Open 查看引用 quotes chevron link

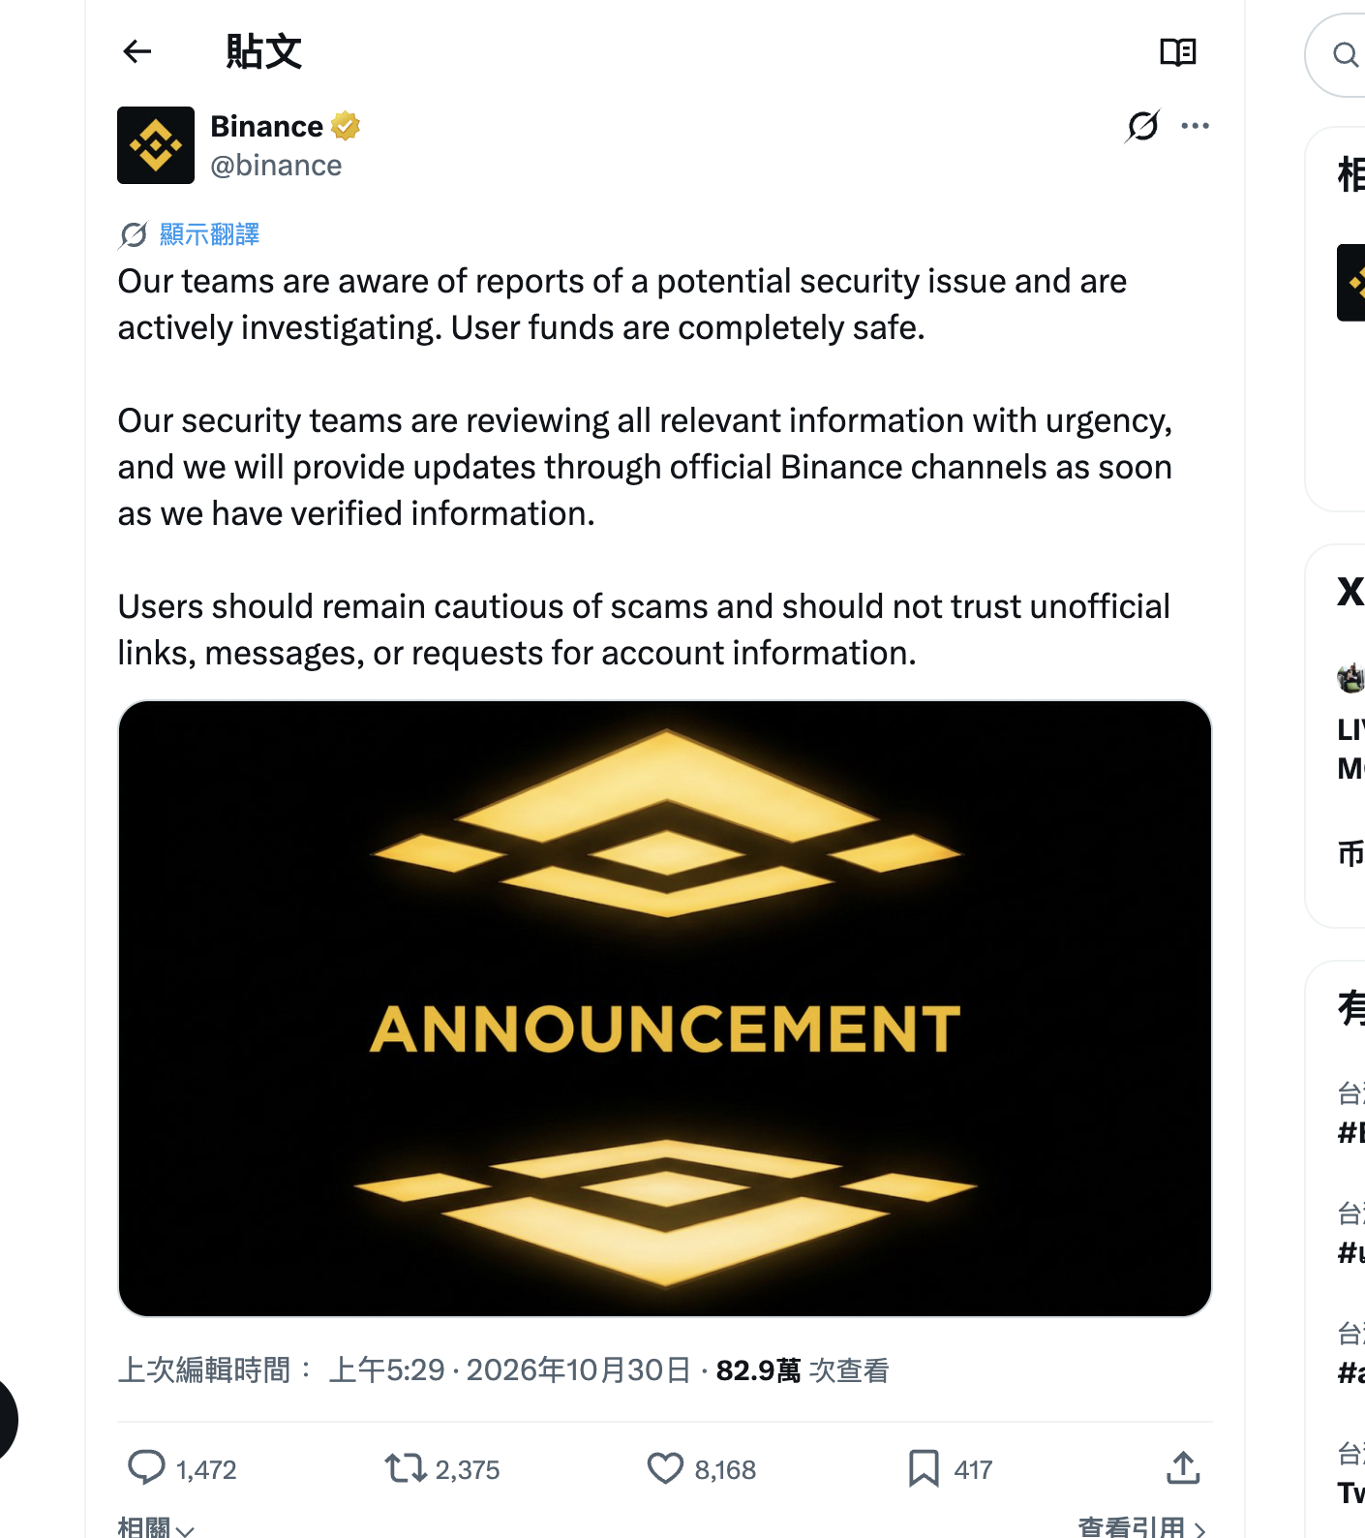click(x=1141, y=1527)
